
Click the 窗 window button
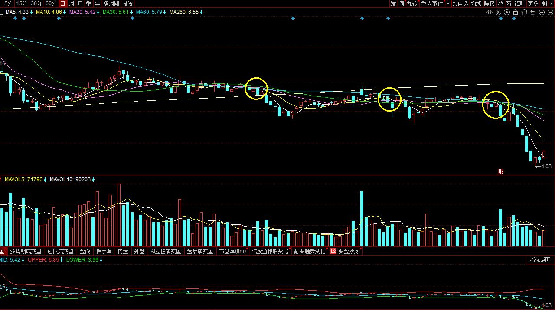point(509,3)
